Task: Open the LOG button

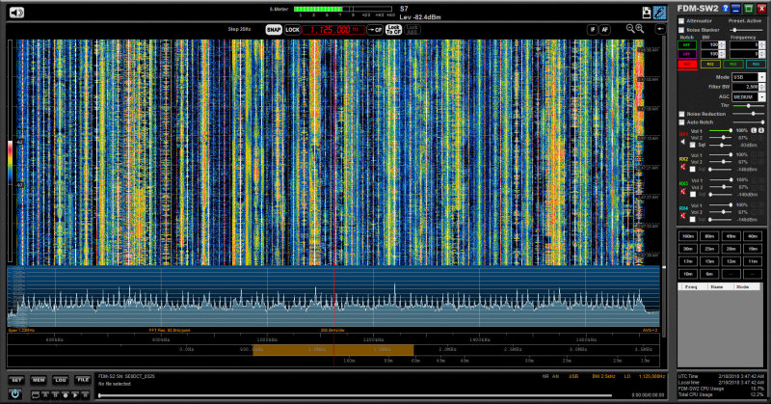Action: click(x=61, y=380)
